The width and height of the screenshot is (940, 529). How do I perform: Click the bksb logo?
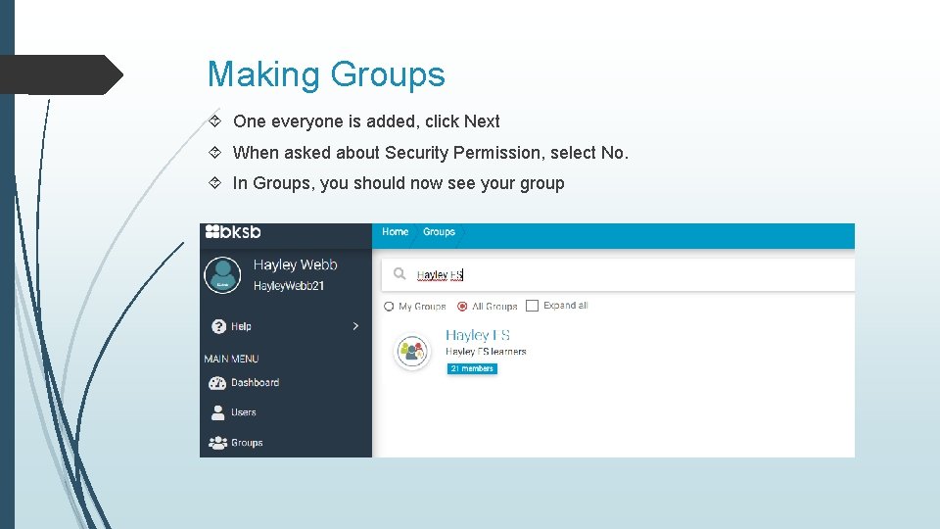tap(233, 231)
